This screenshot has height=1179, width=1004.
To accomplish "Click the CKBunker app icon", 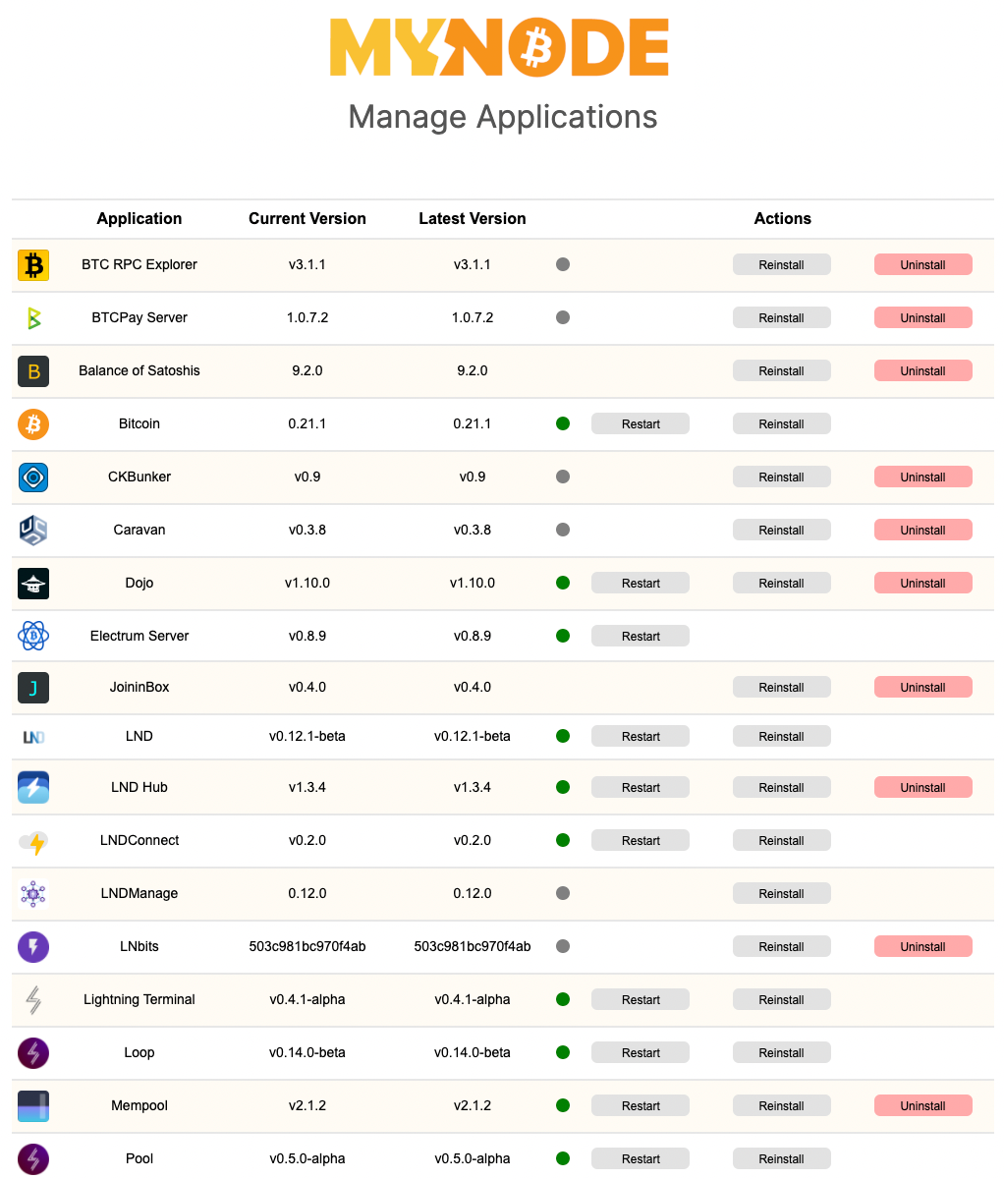I will click(x=33, y=477).
